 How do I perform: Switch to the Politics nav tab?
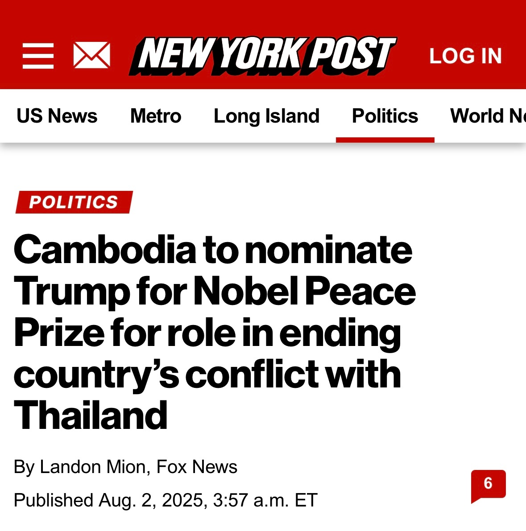(385, 116)
